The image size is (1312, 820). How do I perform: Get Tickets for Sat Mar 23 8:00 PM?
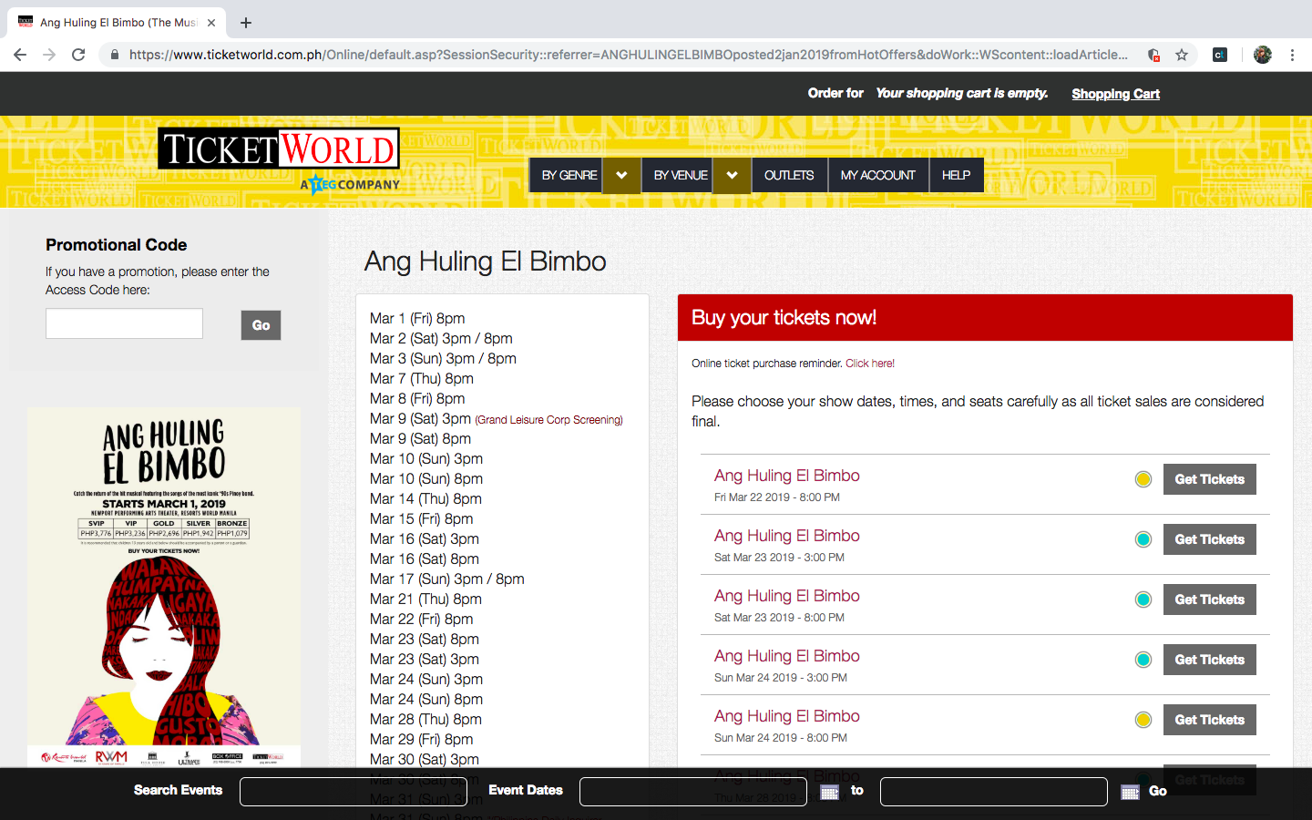1209,600
